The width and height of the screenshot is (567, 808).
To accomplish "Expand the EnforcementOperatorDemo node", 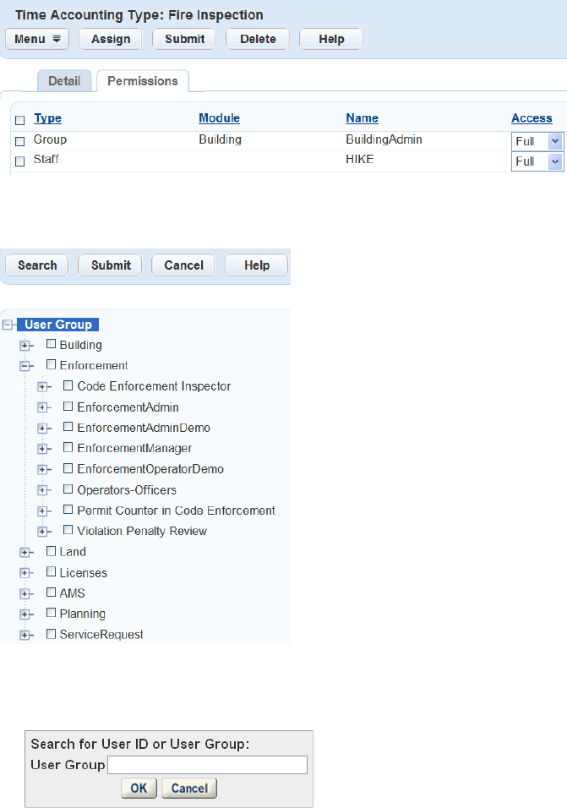I will point(42,469).
